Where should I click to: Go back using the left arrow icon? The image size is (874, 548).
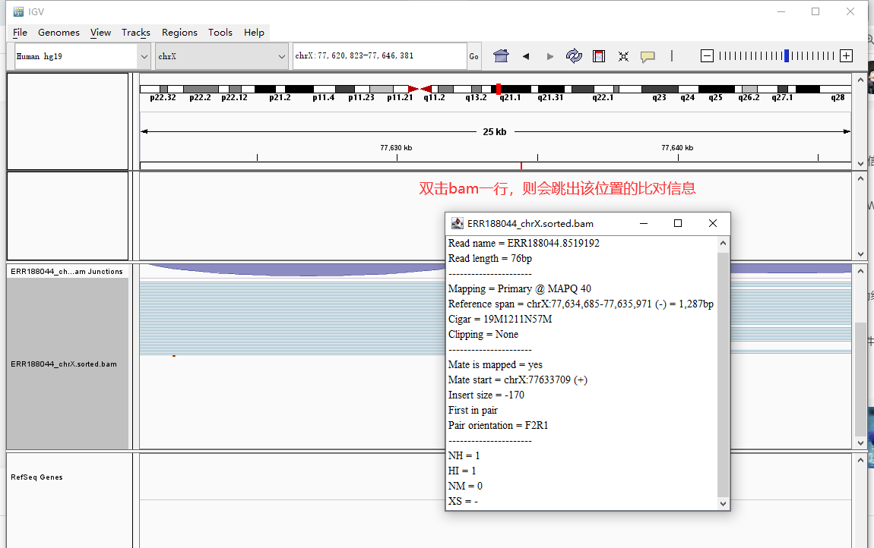pos(526,56)
